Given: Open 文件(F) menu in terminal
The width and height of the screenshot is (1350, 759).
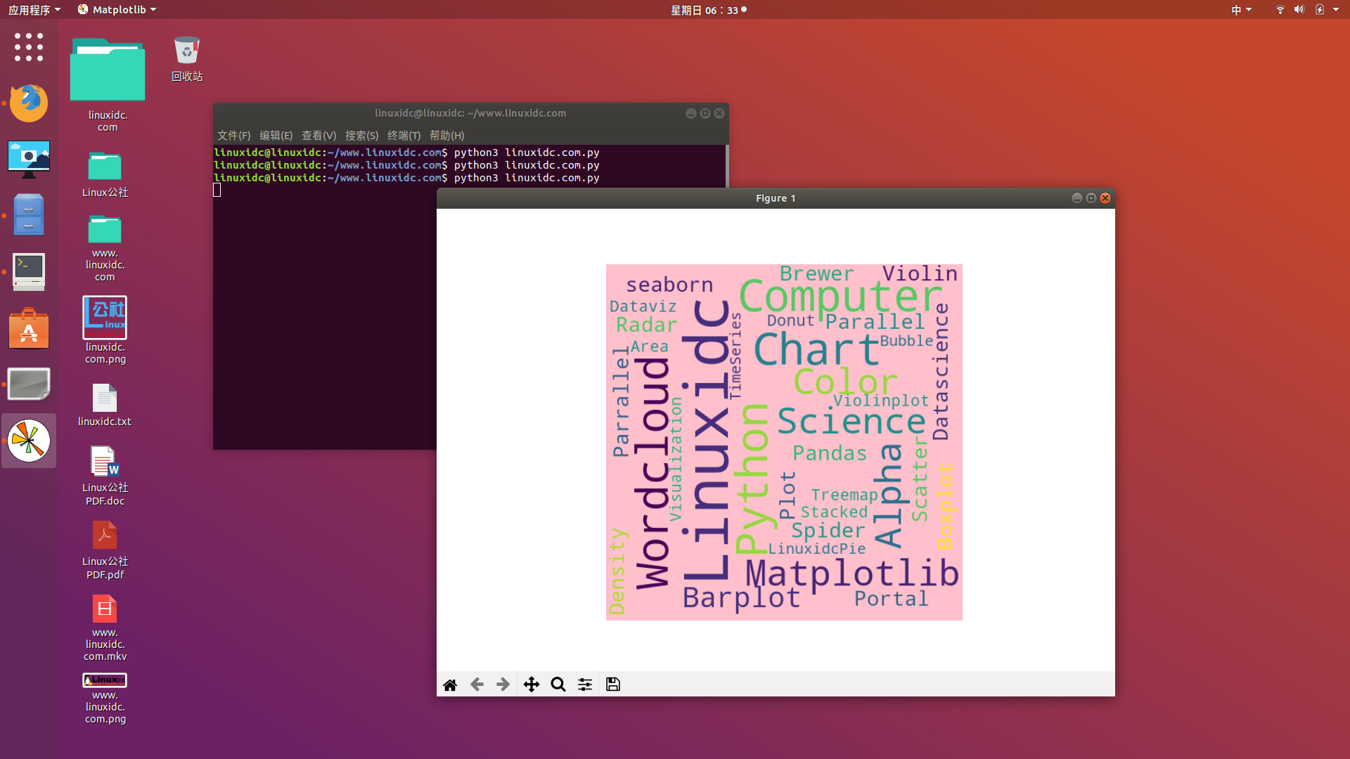Looking at the screenshot, I should pos(233,136).
